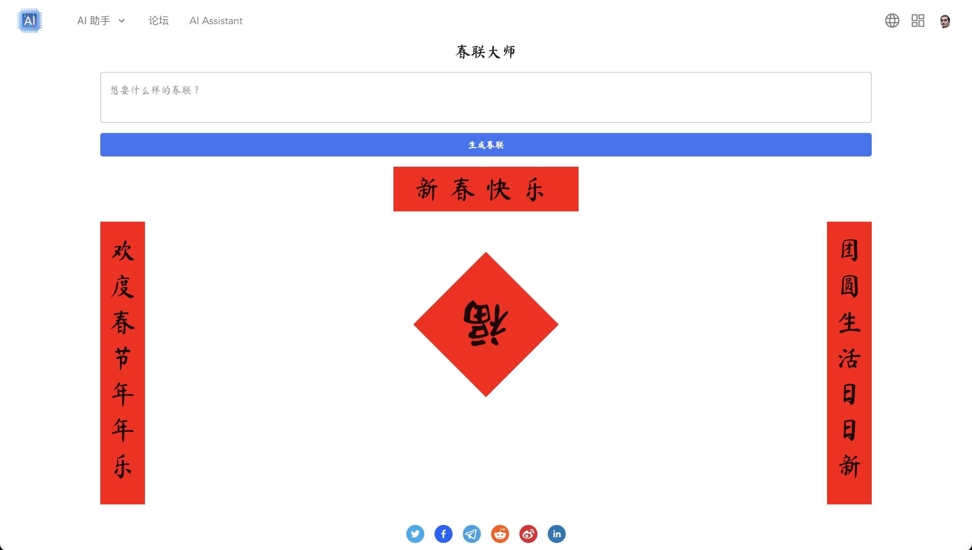
Task: Click the 新春快乐 horizontal banner
Action: point(486,189)
